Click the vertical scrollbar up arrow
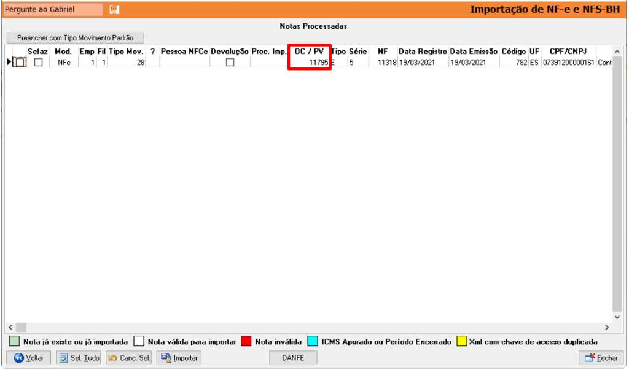The height and width of the screenshot is (370, 629). point(617,52)
